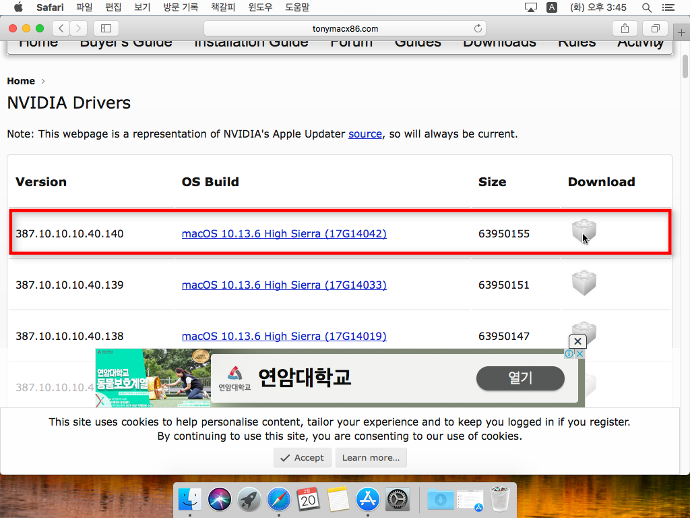
Task: Click the address bar tonymacx86.com
Action: tap(345, 28)
